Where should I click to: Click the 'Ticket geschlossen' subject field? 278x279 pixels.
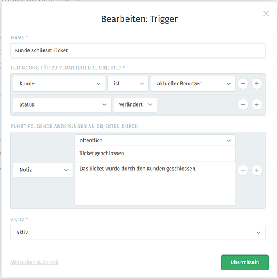coord(155,153)
